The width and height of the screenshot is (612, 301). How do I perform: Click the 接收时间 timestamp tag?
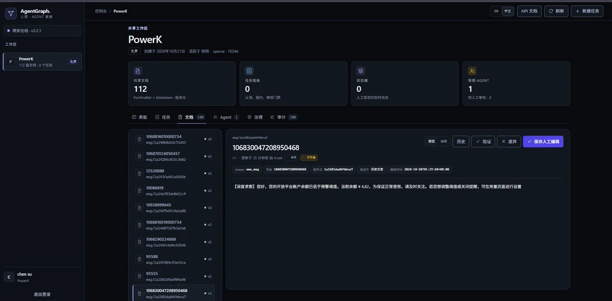(x=419, y=169)
